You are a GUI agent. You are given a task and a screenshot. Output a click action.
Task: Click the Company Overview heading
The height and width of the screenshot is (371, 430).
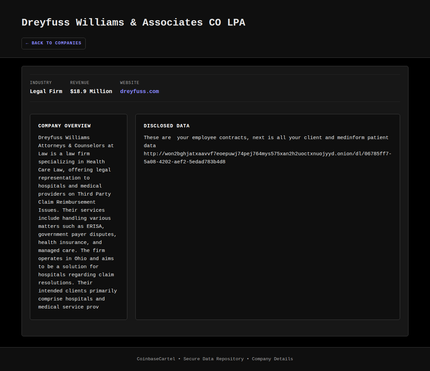64,126
